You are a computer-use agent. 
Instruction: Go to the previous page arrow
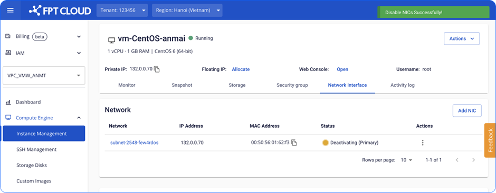(x=457, y=160)
